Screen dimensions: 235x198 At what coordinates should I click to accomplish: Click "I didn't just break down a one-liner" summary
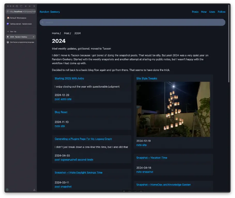tap(91, 147)
